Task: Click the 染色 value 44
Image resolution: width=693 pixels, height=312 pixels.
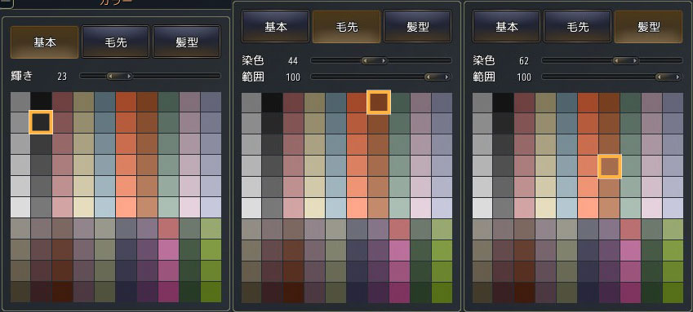Action: 292,61
